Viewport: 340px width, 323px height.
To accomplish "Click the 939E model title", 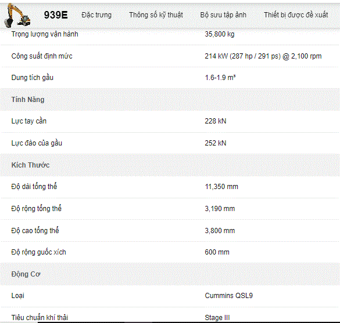I will click(56, 15).
